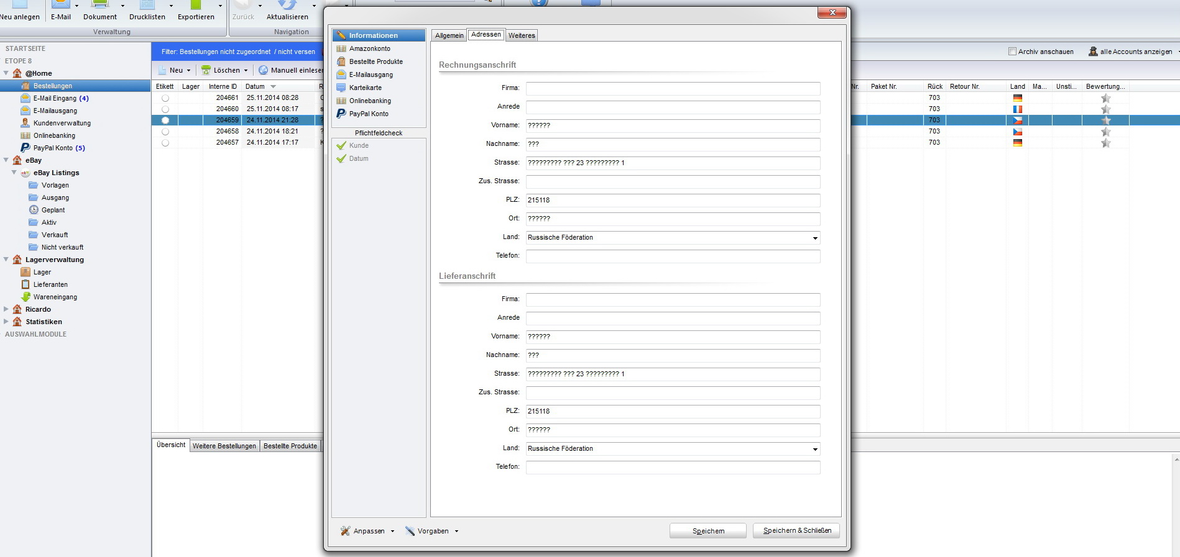Open the PayPal Konto icon in dialog sidebar
Screen dimensions: 1180x557
(x=341, y=114)
